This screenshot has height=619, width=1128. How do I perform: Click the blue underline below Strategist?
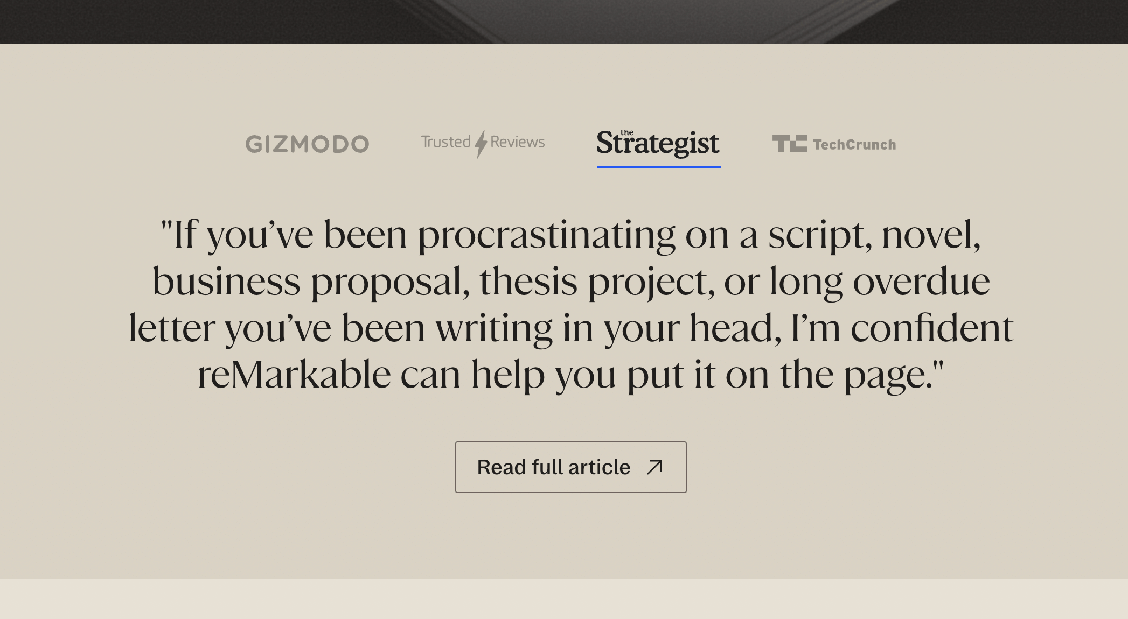point(658,167)
